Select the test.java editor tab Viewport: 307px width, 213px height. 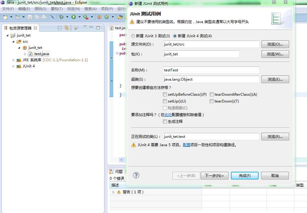(118, 28)
